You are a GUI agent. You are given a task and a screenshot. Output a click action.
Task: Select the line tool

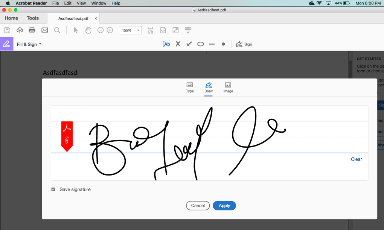click(212, 44)
